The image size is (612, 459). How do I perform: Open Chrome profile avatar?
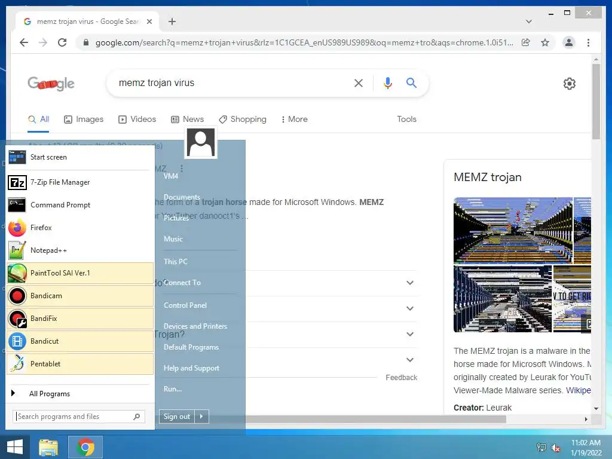pos(569,42)
